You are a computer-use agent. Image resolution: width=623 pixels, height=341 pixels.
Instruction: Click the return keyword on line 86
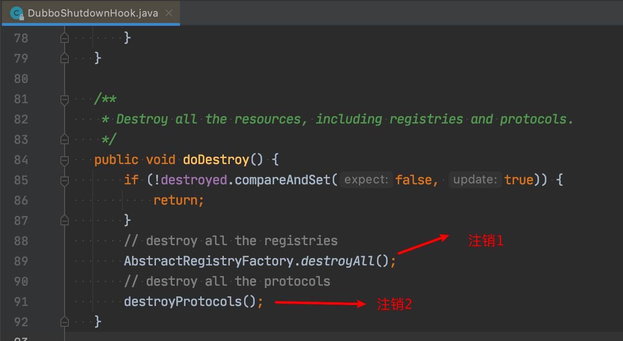click(175, 200)
